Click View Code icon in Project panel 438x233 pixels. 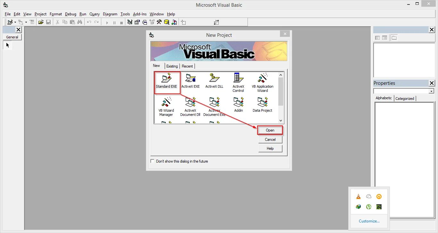pyautogui.click(x=377, y=38)
